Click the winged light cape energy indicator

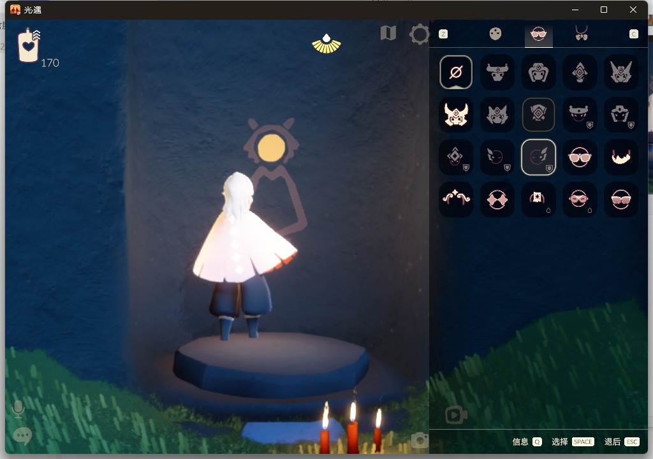click(x=326, y=44)
